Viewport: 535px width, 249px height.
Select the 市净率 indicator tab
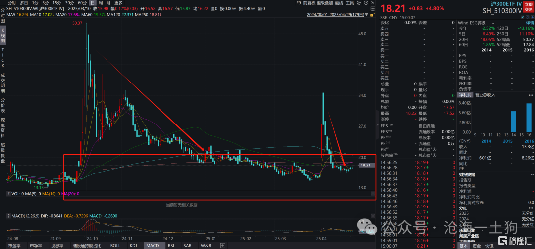pyautogui.click(x=36, y=245)
